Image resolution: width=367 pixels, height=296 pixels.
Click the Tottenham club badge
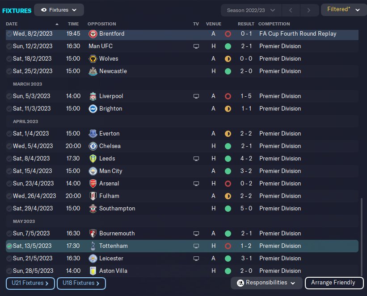[x=93, y=246]
